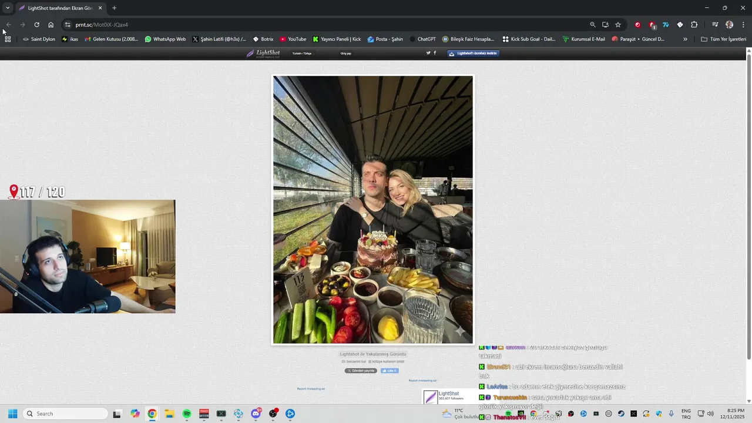Viewport: 752px width, 423px height.
Task: Open Spotify from the taskbar
Action: (187, 414)
